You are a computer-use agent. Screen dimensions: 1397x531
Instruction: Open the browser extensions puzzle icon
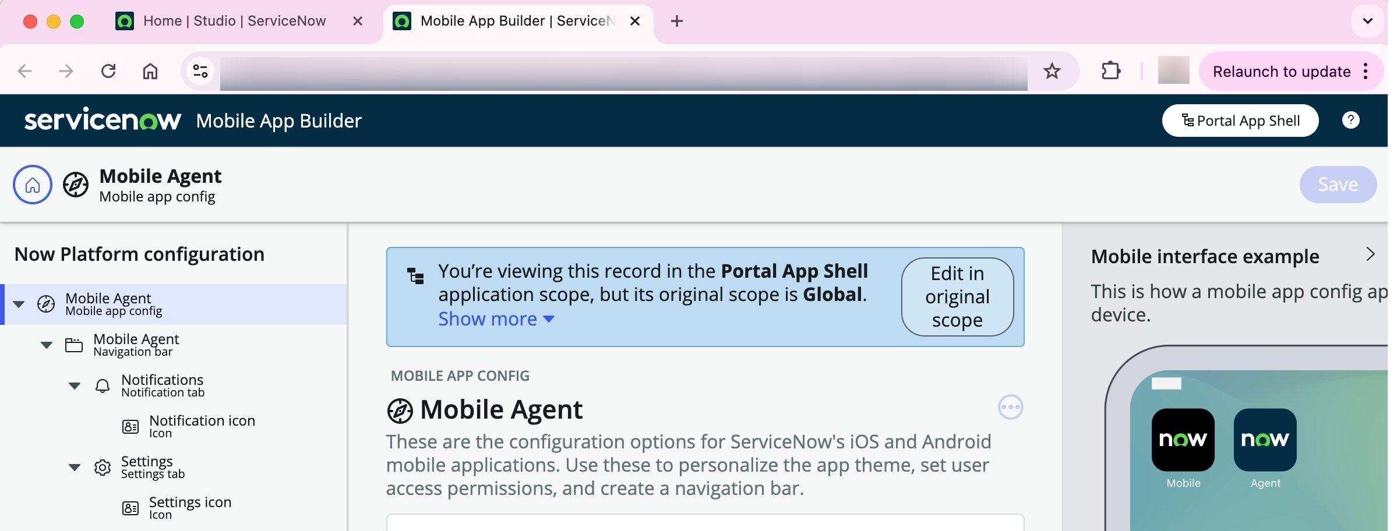(1111, 71)
